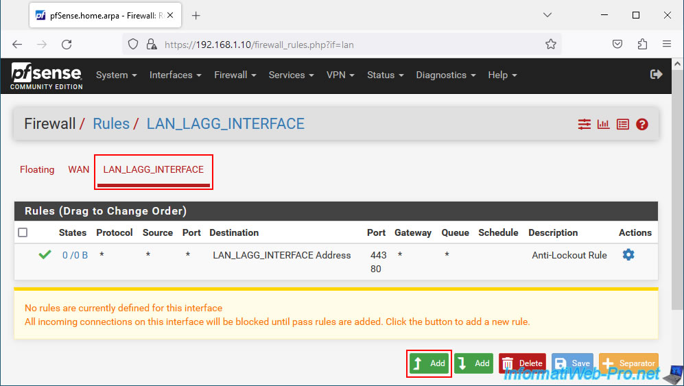Open the list all tabs chevron
Image resolution: width=684 pixels, height=386 pixels.
coord(547,15)
